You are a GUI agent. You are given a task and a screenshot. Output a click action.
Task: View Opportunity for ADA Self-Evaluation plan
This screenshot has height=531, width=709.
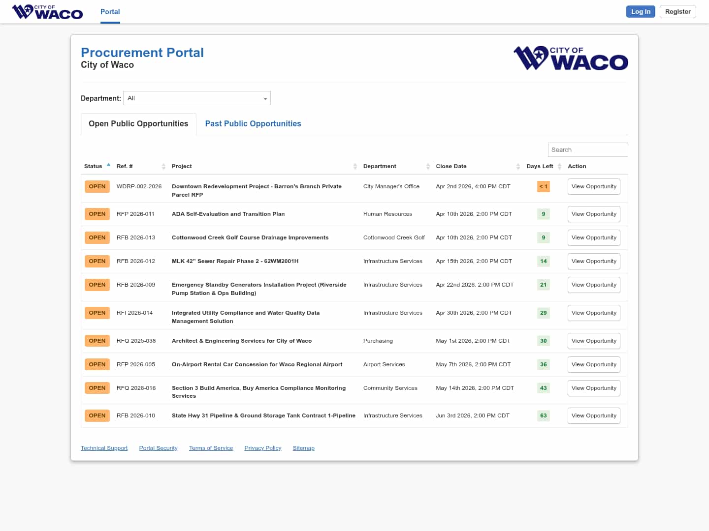[x=594, y=214]
